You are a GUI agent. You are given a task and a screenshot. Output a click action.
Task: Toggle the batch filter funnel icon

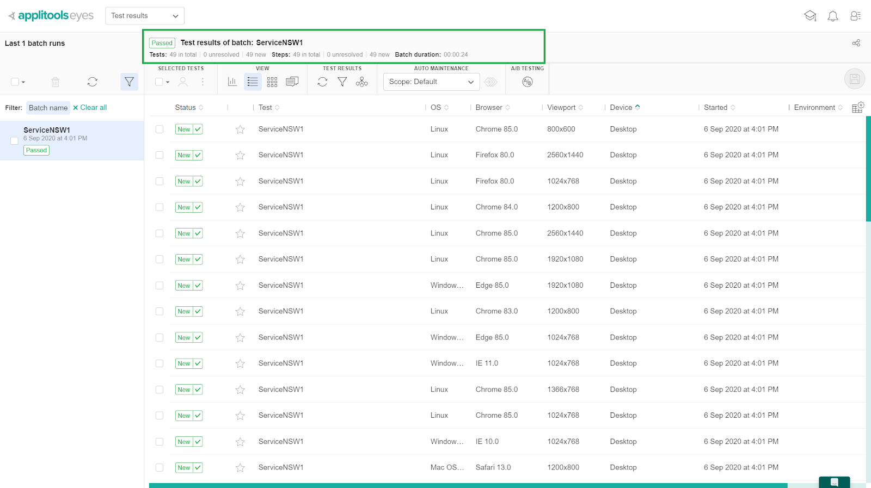(129, 82)
